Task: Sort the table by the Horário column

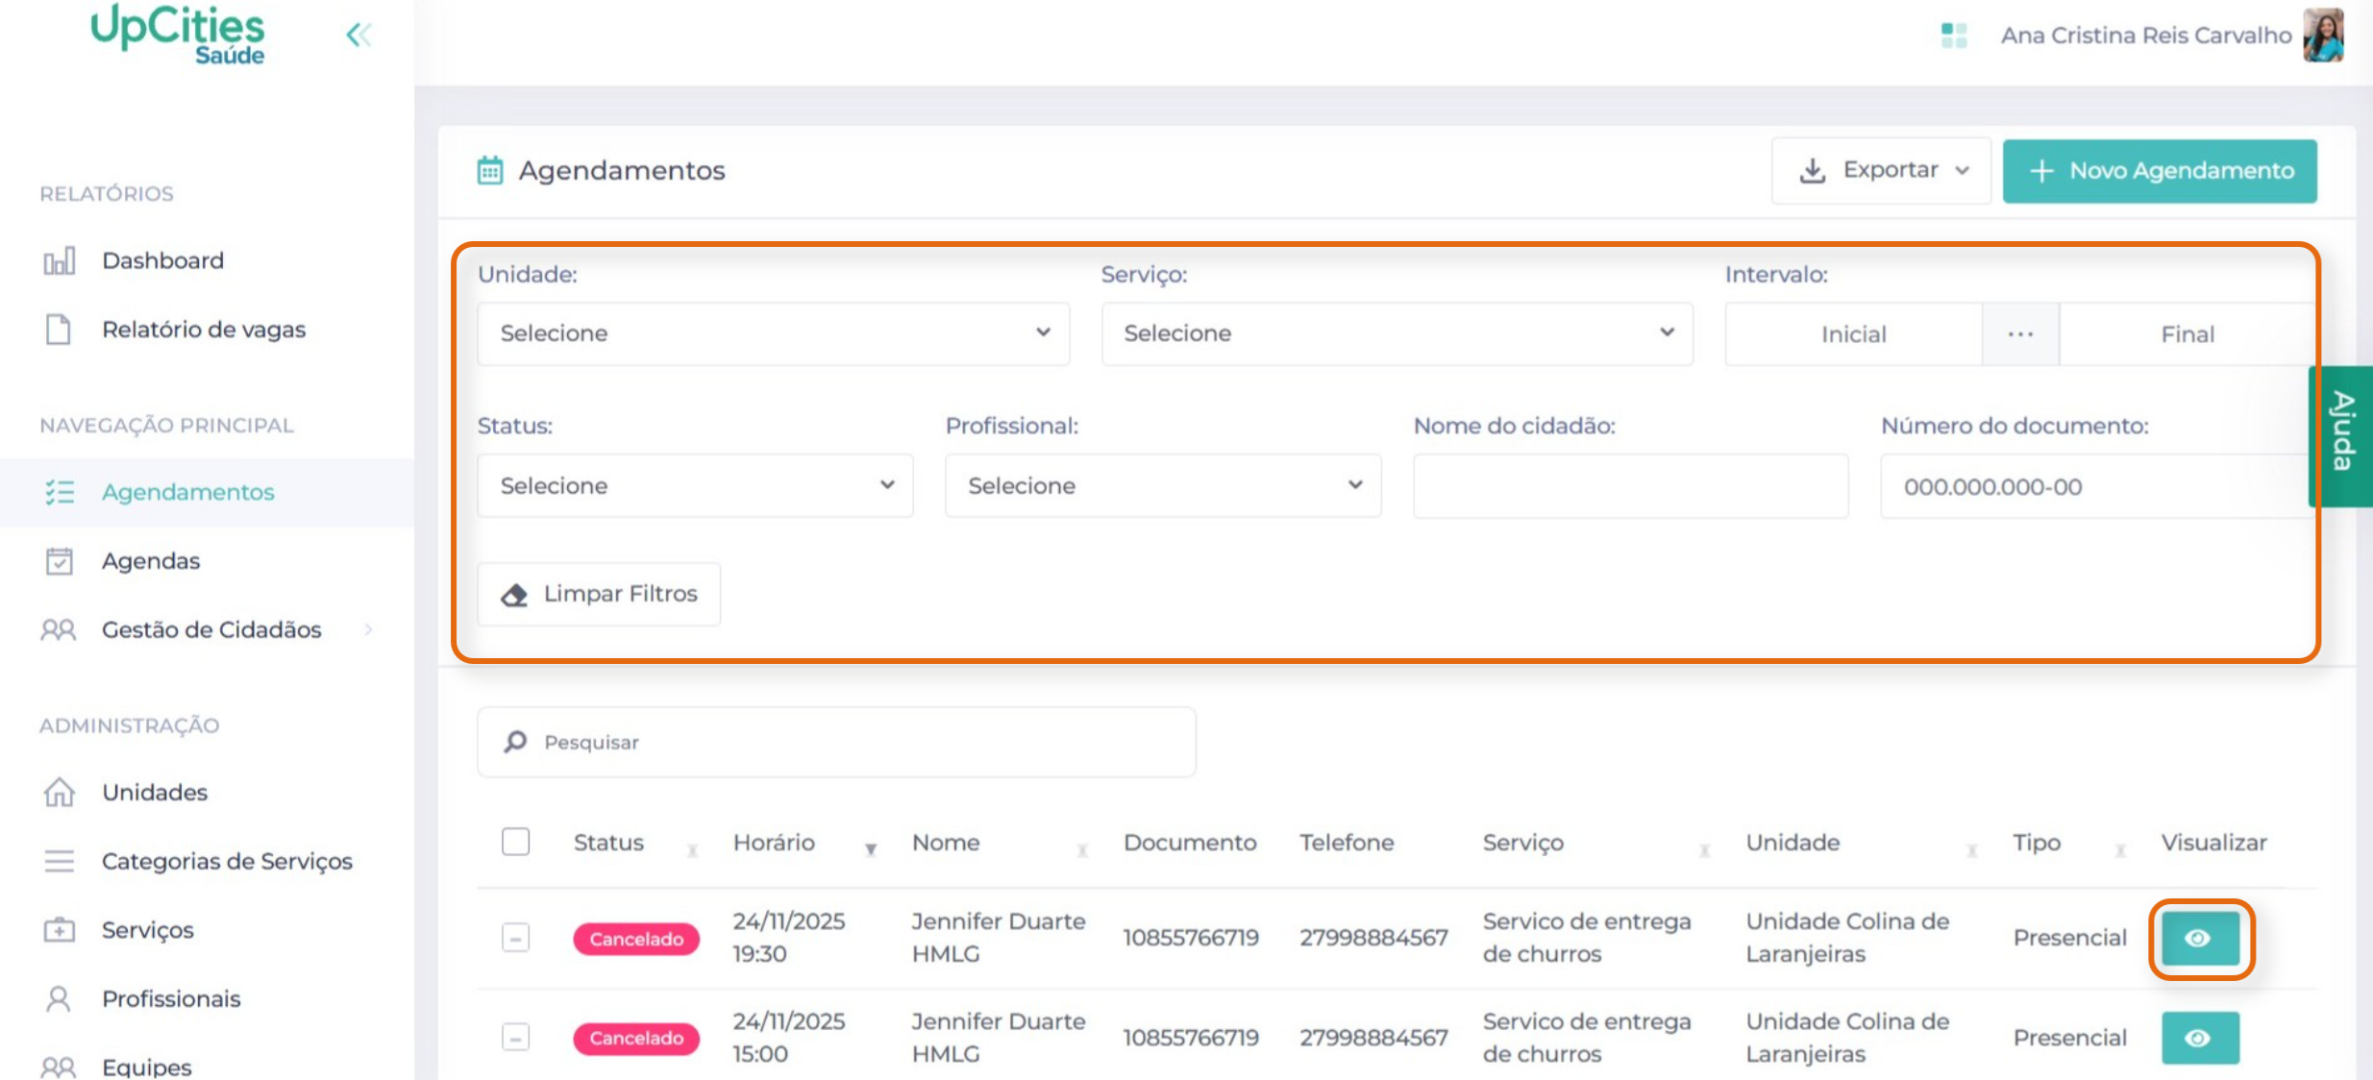Action: tap(871, 849)
